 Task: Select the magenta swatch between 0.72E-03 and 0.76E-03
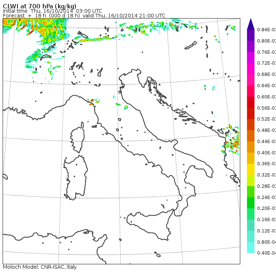pos(251,58)
